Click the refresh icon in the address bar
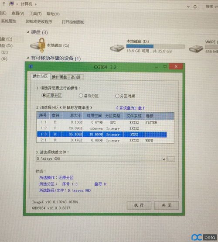The width and height of the screenshot is (218, 242). [x=195, y=7]
